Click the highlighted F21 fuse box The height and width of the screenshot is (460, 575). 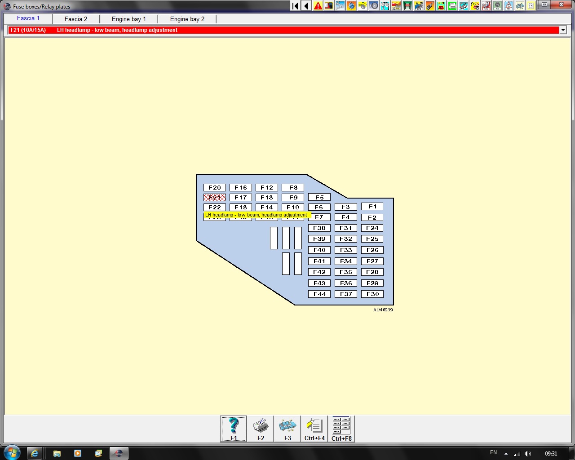pyautogui.click(x=215, y=198)
